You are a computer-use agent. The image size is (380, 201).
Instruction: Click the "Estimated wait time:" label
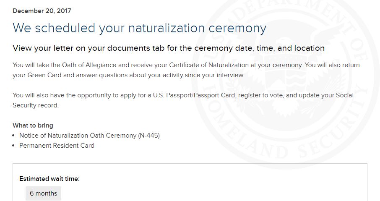tap(49, 179)
